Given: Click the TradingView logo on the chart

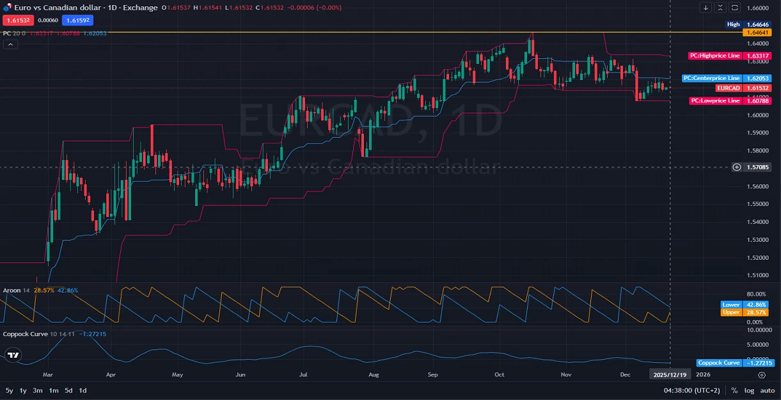Looking at the screenshot, I should pyautogui.click(x=12, y=355).
